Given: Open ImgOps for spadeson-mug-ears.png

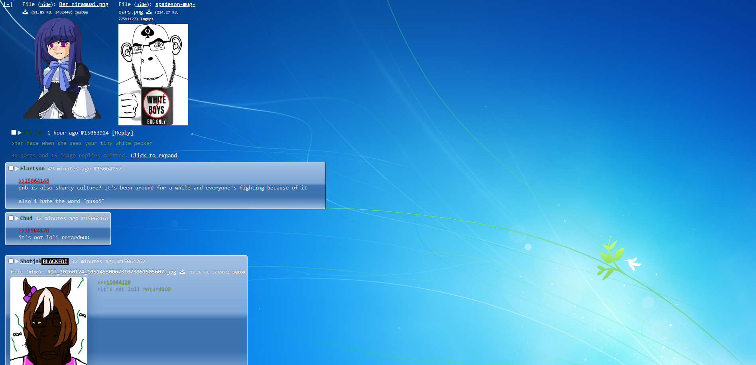Looking at the screenshot, I should pos(147,19).
